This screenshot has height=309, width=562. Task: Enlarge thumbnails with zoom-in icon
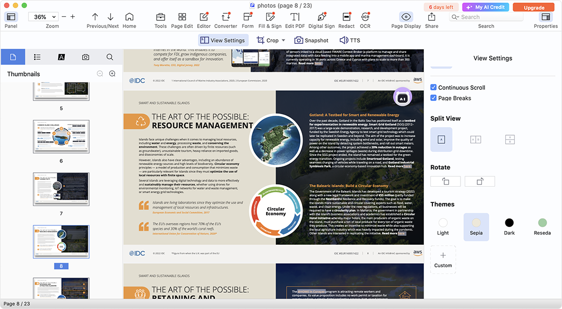point(112,73)
